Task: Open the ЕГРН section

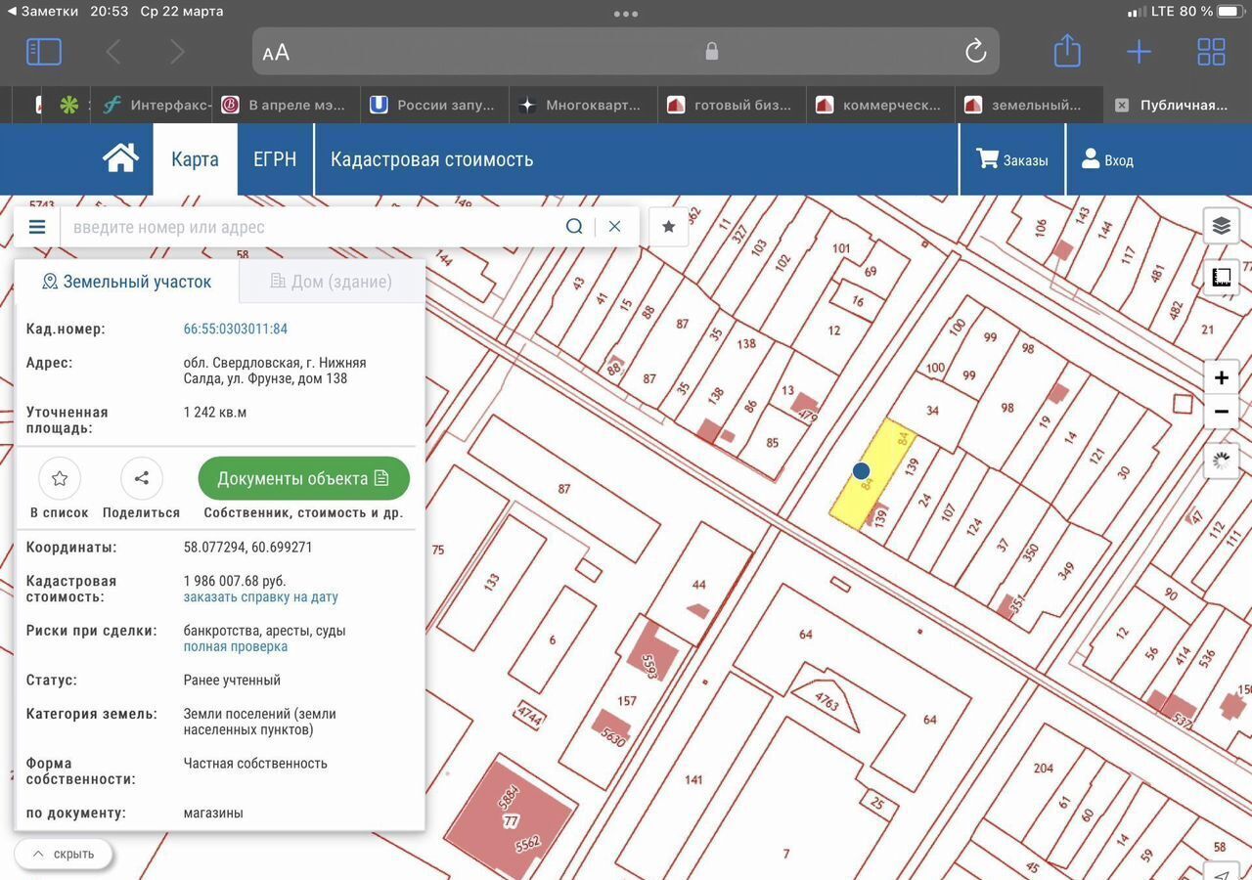Action: (x=275, y=159)
